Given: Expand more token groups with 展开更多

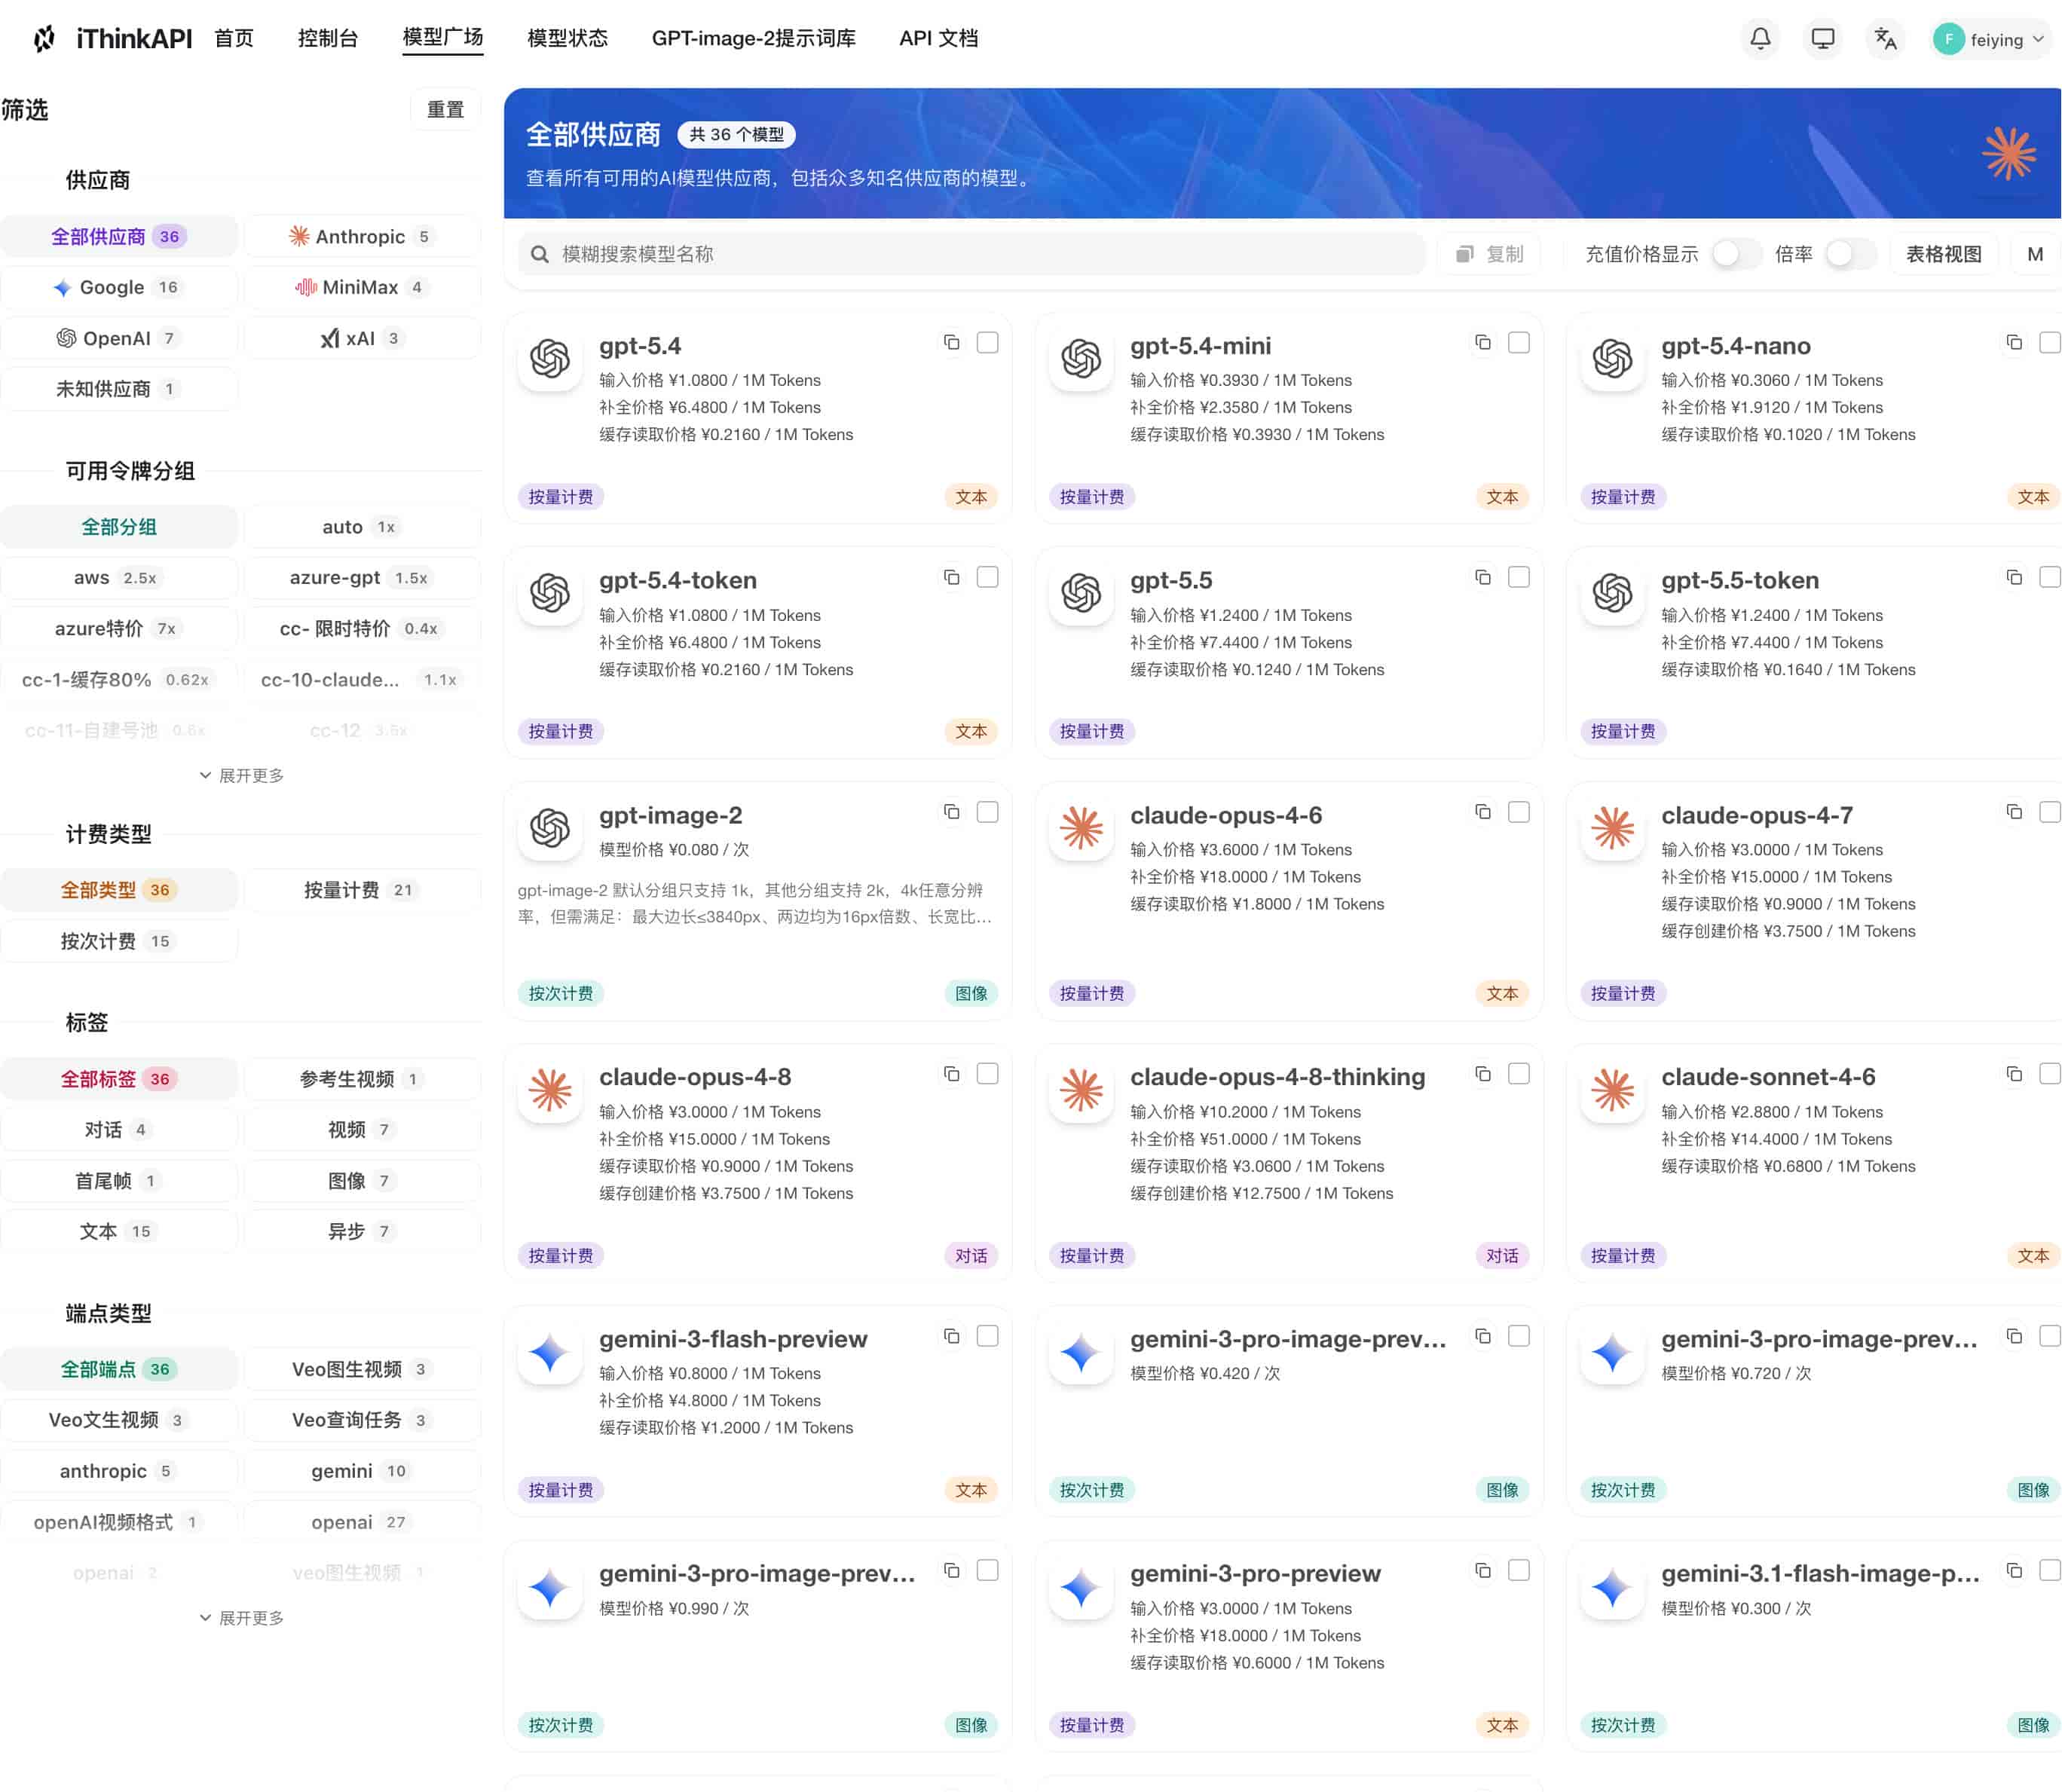Looking at the screenshot, I should (x=241, y=776).
